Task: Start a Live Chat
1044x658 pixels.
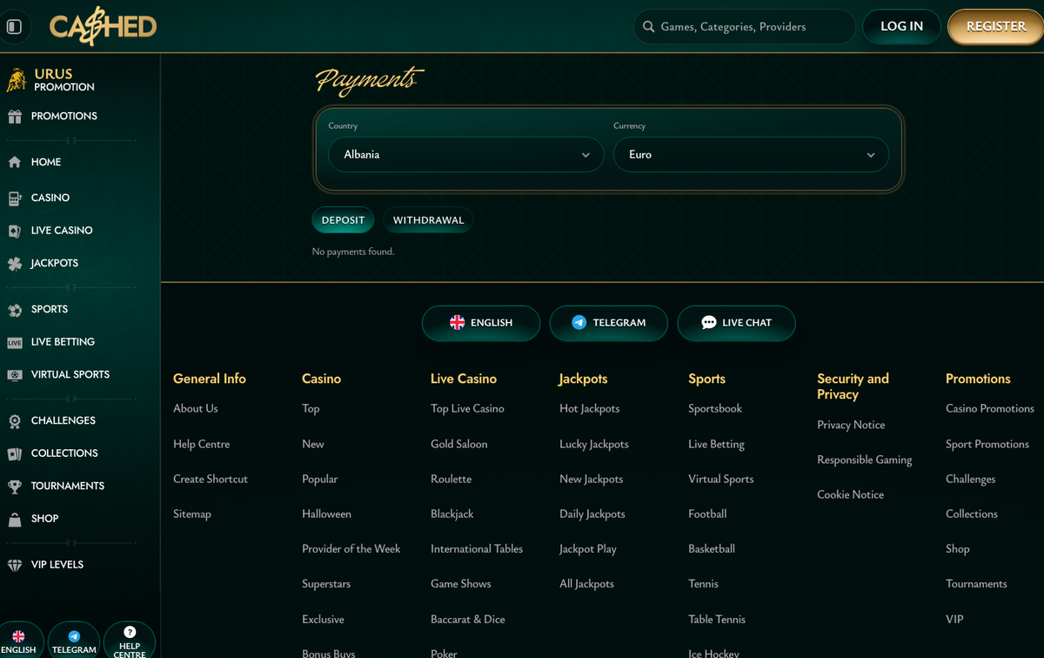Action: click(737, 323)
